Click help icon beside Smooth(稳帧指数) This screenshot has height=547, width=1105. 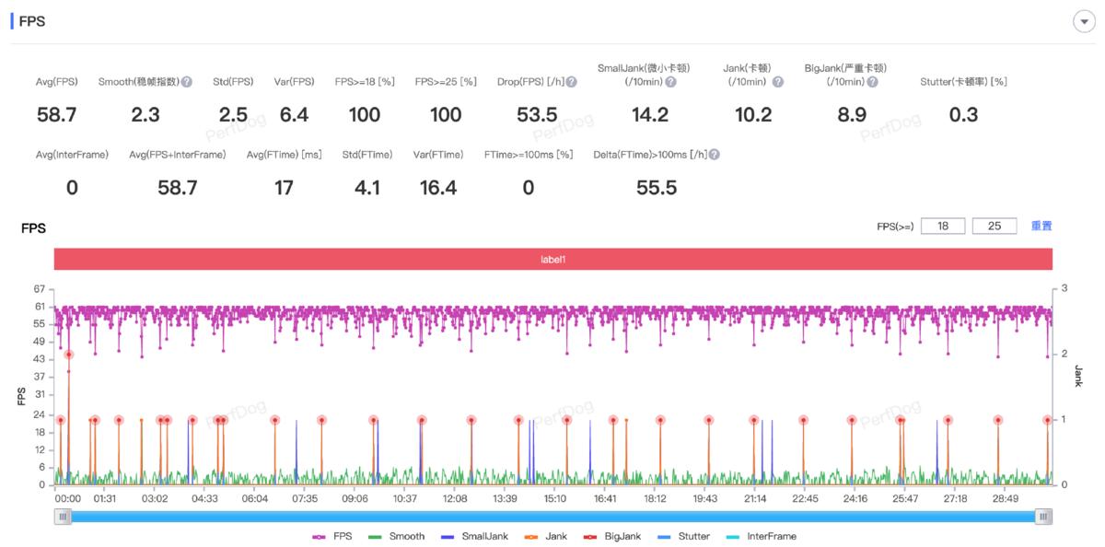(x=187, y=82)
